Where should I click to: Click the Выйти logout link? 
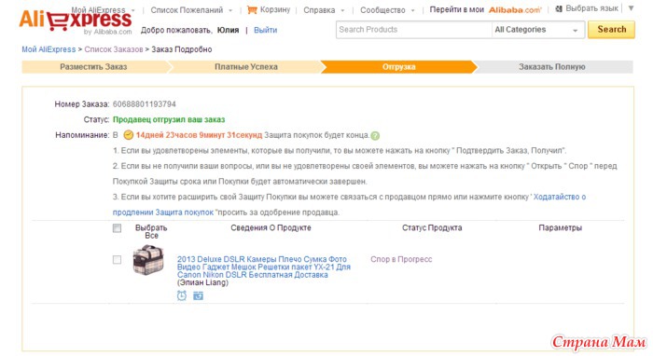[x=265, y=30]
